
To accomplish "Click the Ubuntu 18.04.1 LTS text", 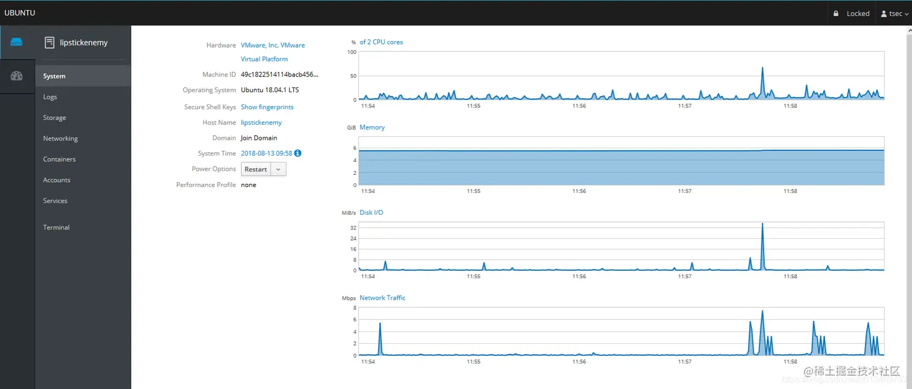I will [270, 90].
